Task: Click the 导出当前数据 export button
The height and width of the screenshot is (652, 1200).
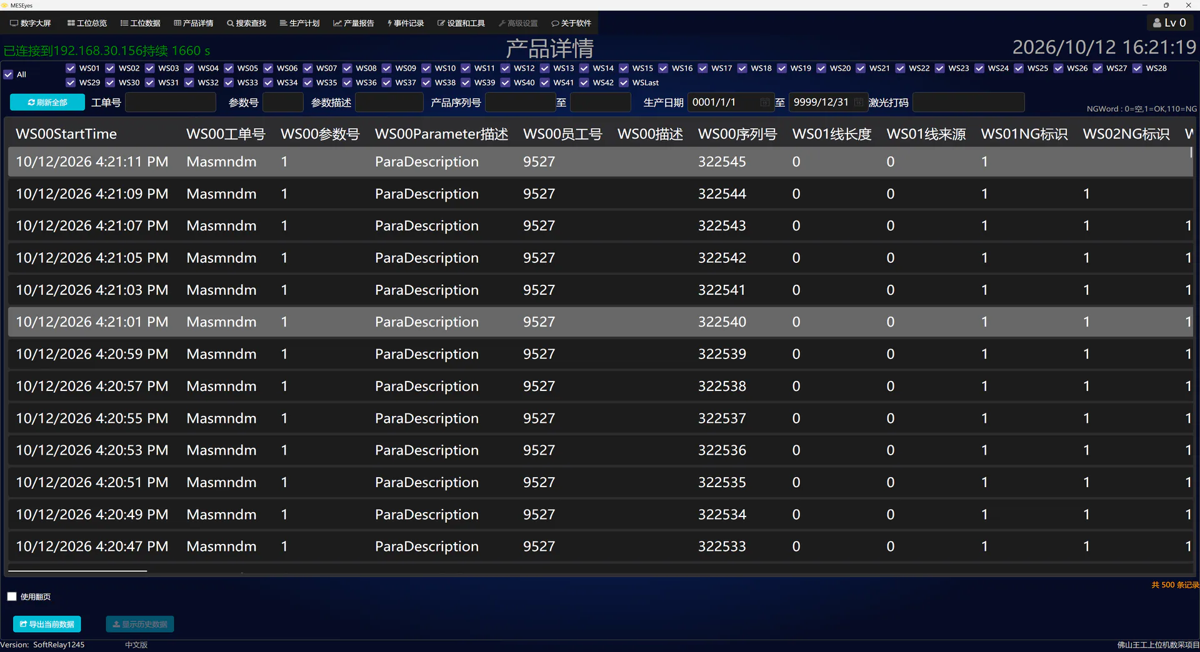Action: pos(47,624)
